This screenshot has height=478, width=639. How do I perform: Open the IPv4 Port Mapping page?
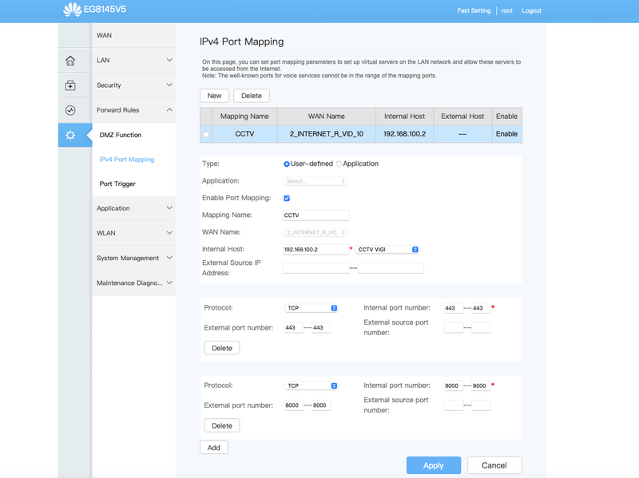click(x=127, y=159)
